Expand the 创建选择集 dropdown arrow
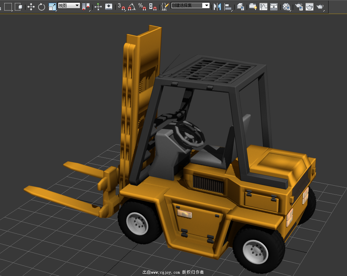Viewport: 347px width, 276px height. (x=206, y=5)
